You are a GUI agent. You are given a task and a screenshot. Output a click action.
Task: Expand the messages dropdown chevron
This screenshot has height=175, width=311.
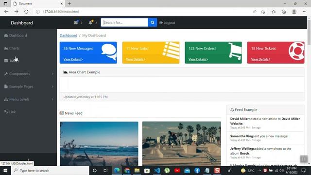coord(82,23)
